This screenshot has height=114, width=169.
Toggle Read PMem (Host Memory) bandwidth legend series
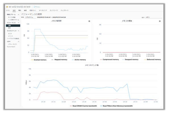117,106
